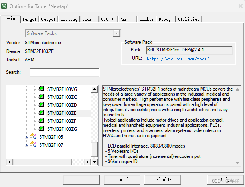Select the STM32F107 group label

coord(51,145)
